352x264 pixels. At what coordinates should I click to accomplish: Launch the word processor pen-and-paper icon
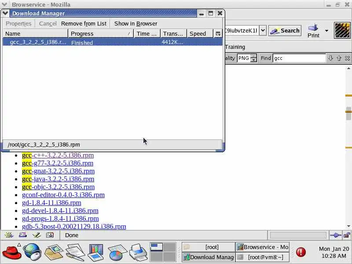[x=75, y=252]
